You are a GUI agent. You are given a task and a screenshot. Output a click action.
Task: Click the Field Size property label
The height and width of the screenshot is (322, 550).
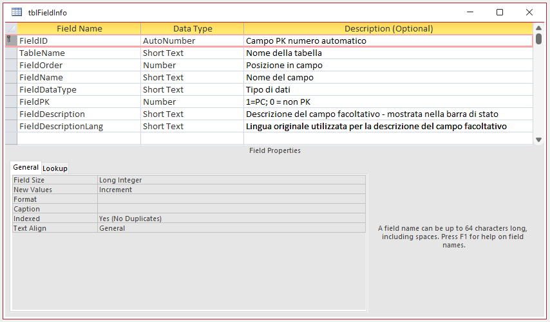(x=55, y=180)
